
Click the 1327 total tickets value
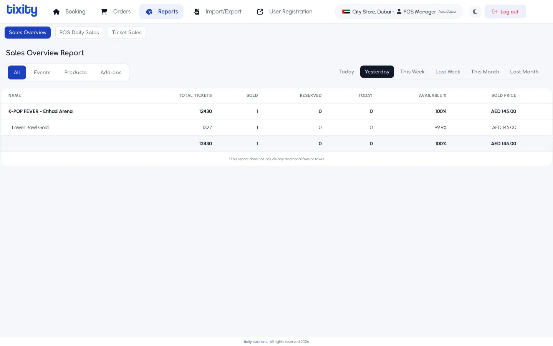pyautogui.click(x=207, y=128)
